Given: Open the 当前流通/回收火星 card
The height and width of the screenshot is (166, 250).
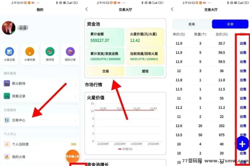Looking at the screenshot, I should [145, 56].
